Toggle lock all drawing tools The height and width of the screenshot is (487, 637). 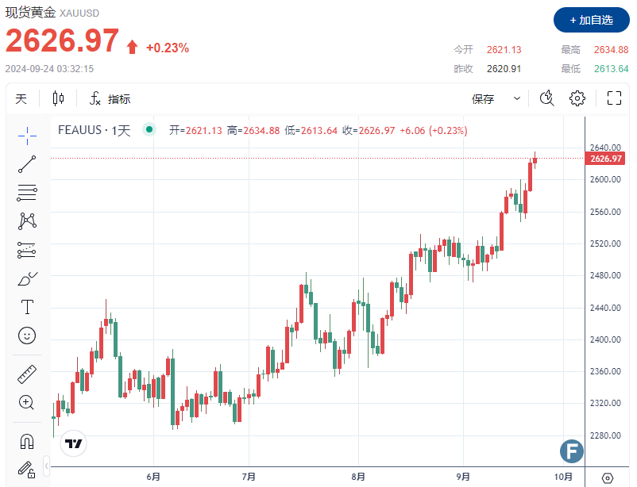27,469
